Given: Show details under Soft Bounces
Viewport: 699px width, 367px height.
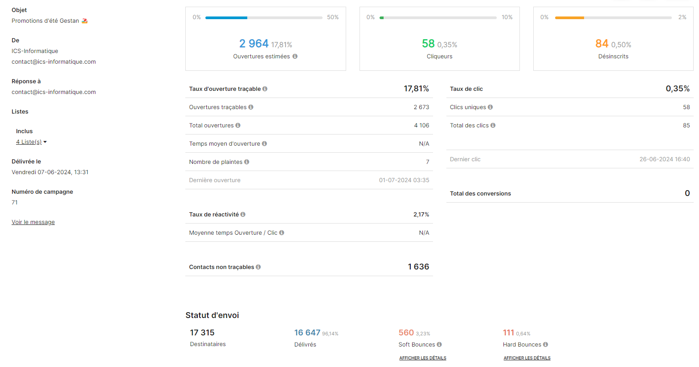Looking at the screenshot, I should pos(422,358).
